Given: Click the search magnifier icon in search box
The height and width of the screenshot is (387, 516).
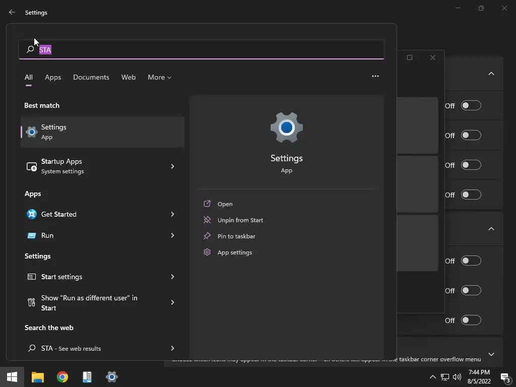Looking at the screenshot, I should pyautogui.click(x=30, y=49).
